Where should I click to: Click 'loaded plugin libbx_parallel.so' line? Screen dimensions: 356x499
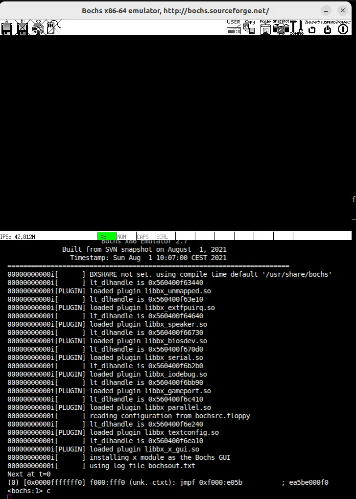[x=109, y=407]
